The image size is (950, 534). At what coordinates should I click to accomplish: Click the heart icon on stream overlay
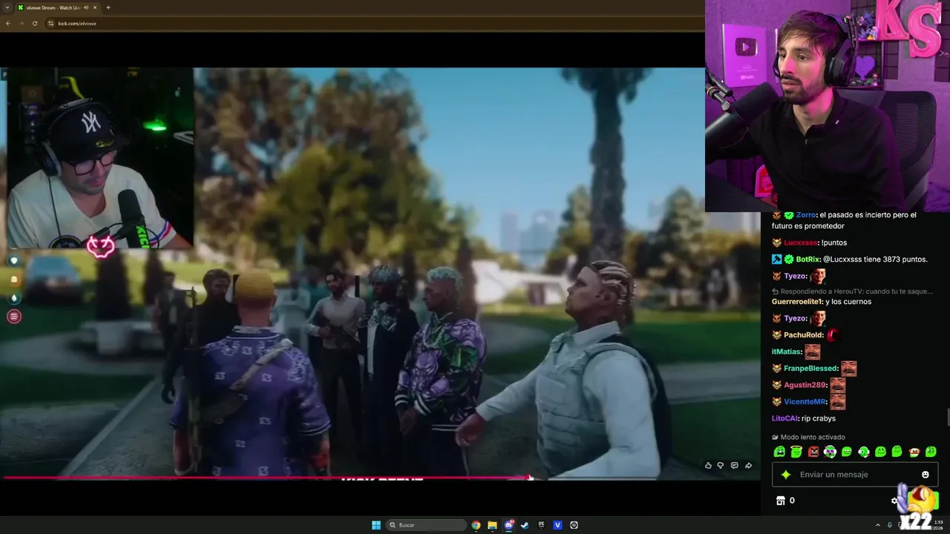pyautogui.click(x=13, y=260)
